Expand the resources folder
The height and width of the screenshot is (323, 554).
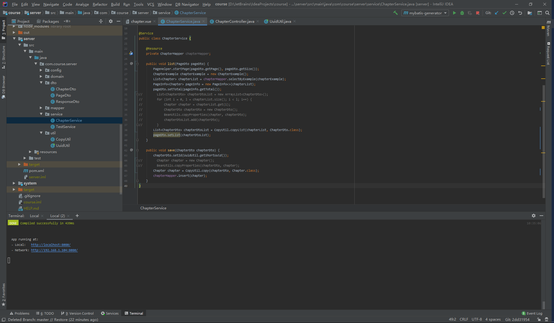(x=30, y=152)
